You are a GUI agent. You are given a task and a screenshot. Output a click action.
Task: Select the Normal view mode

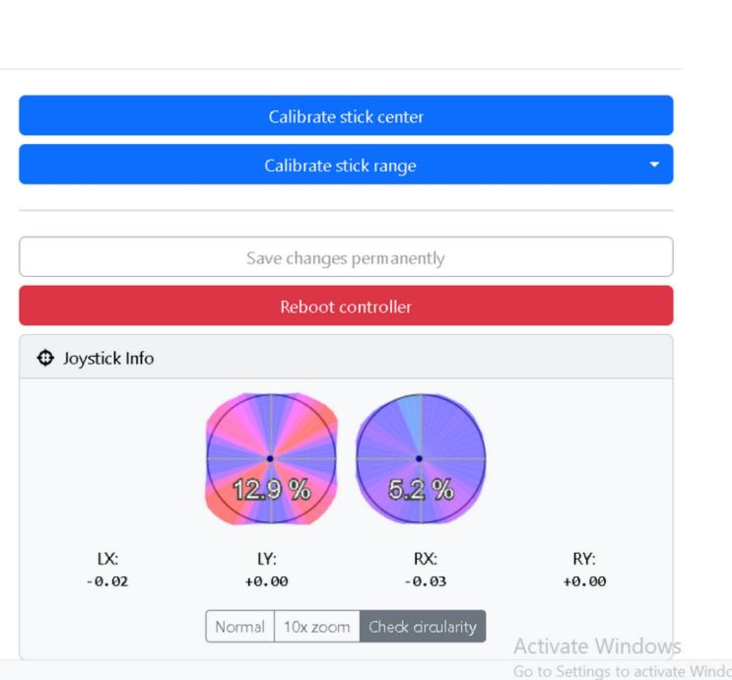point(237,627)
